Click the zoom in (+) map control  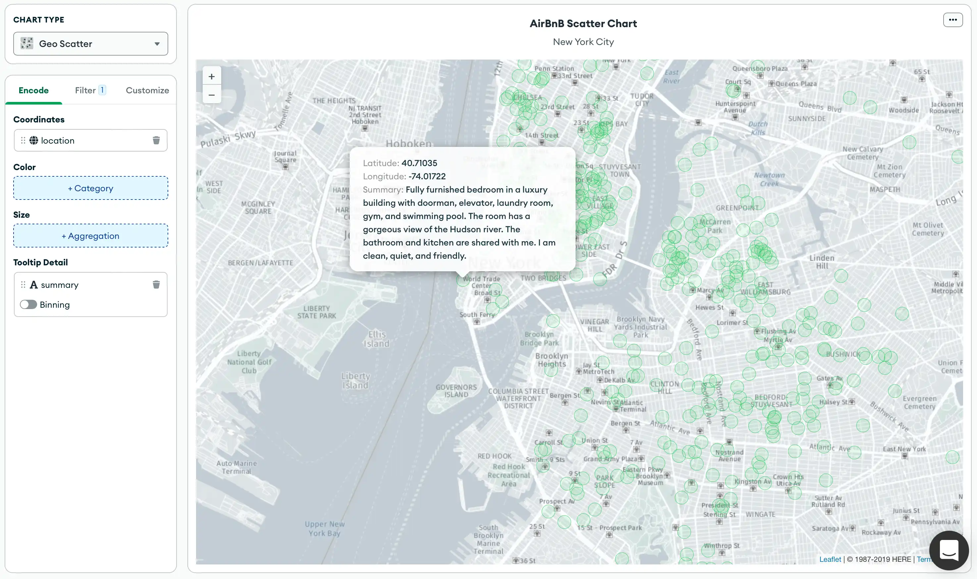point(211,76)
